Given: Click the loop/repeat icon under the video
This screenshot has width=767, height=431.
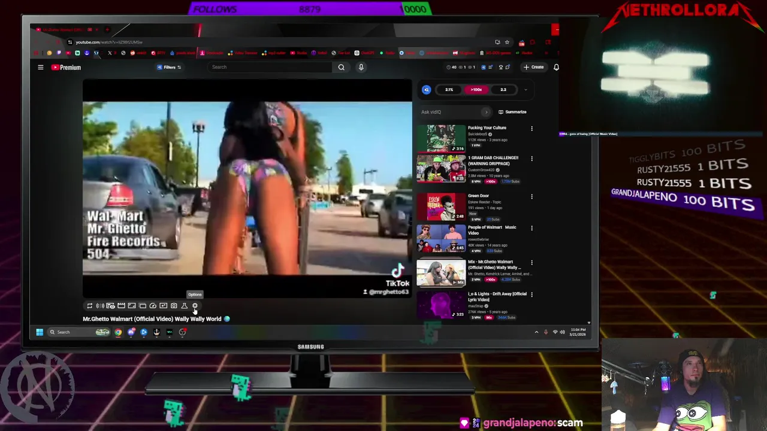Looking at the screenshot, I should [x=90, y=306].
